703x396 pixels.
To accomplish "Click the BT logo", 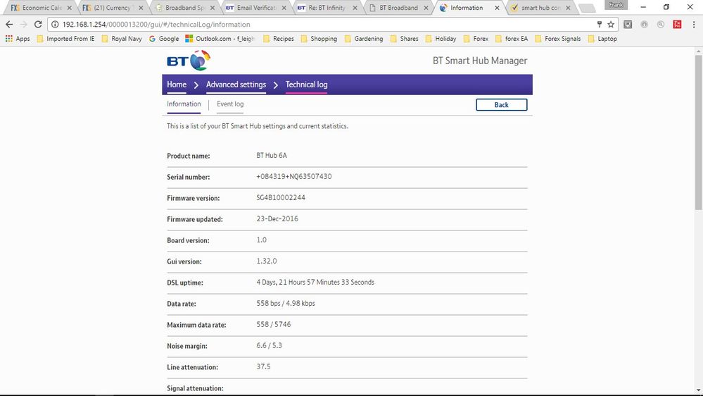I will click(189, 61).
